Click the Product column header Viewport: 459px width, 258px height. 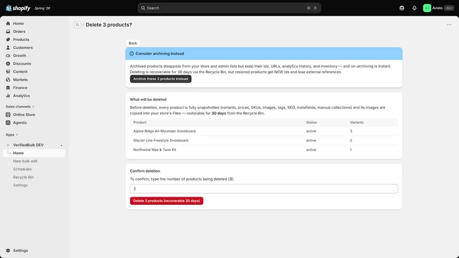pos(139,122)
